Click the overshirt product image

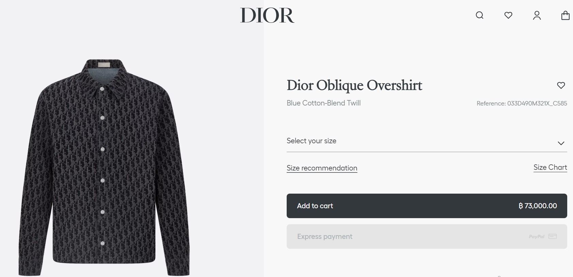(x=104, y=167)
